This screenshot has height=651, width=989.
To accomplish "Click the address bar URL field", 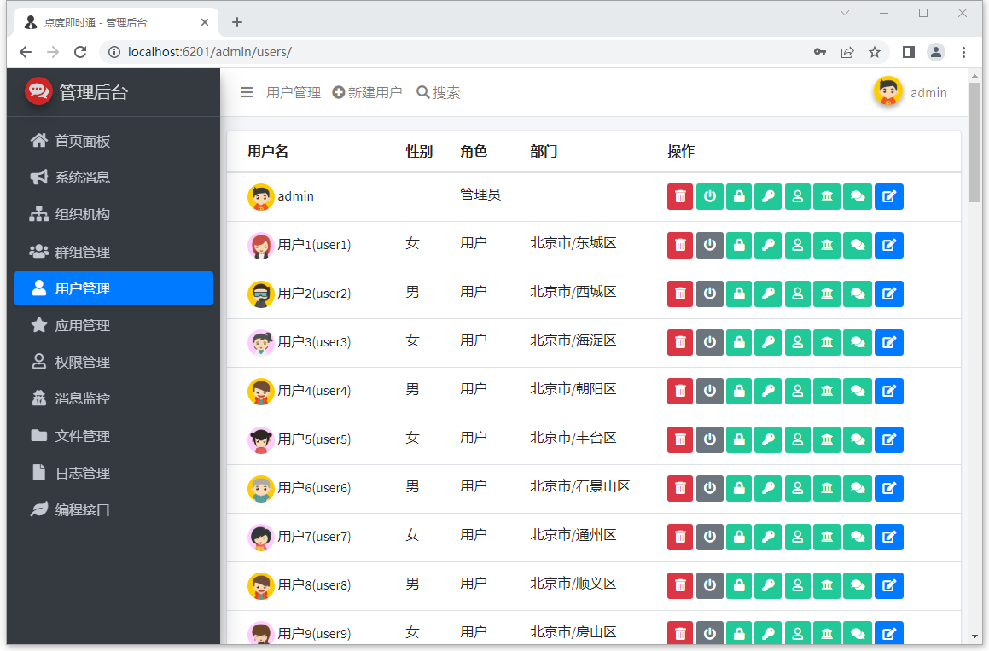I will [x=454, y=52].
